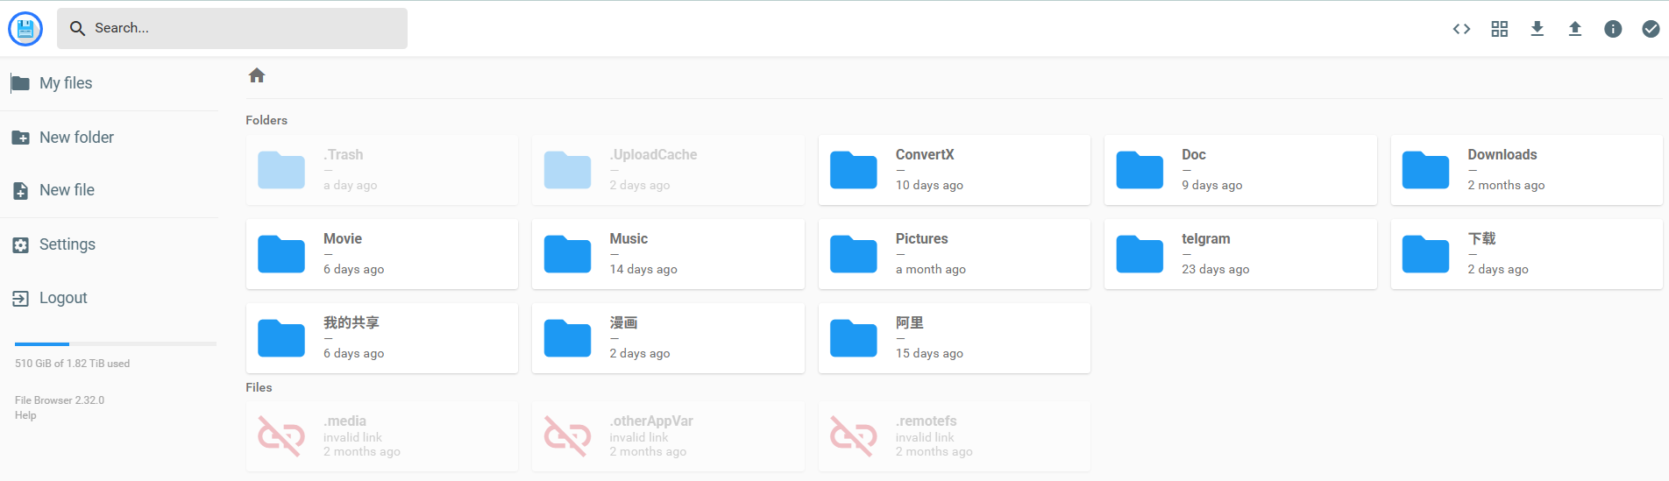Click the '510 GiB of 1.82 TiB used' text

click(x=72, y=364)
